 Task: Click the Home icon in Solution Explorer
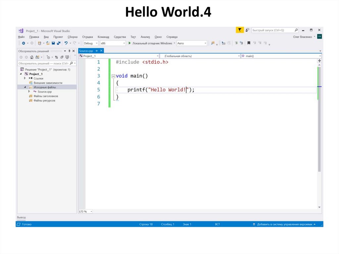(x=32, y=57)
